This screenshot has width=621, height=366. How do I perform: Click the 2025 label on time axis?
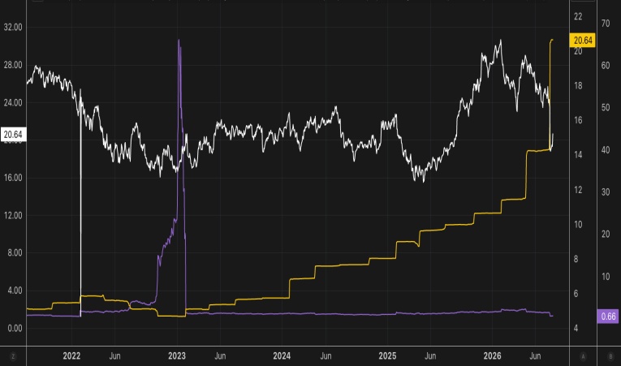pos(387,355)
